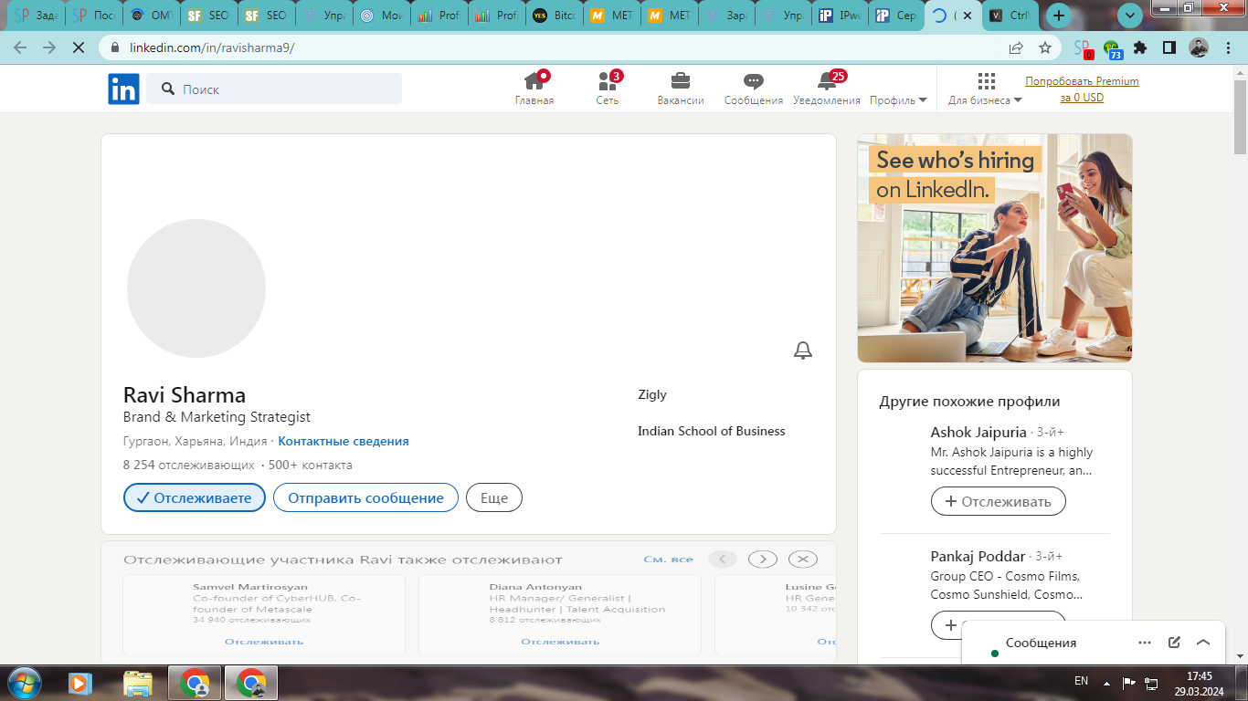Bookmark this page with the star icon
Image resolution: width=1248 pixels, height=701 pixels.
coord(1045,47)
